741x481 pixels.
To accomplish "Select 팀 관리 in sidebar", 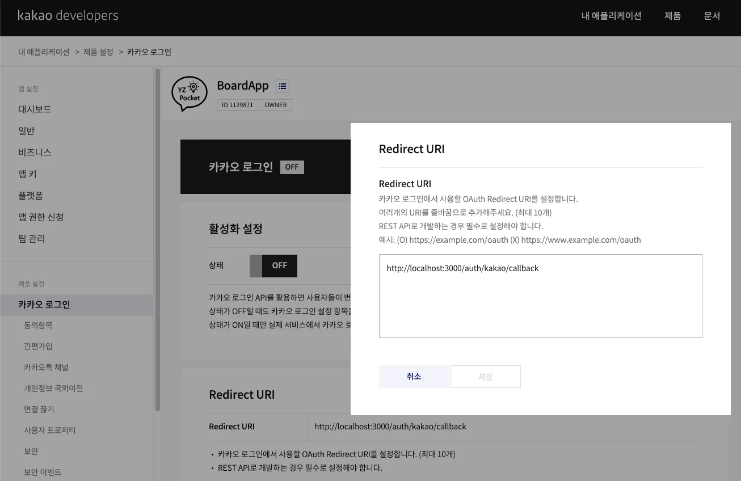I will pos(32,239).
